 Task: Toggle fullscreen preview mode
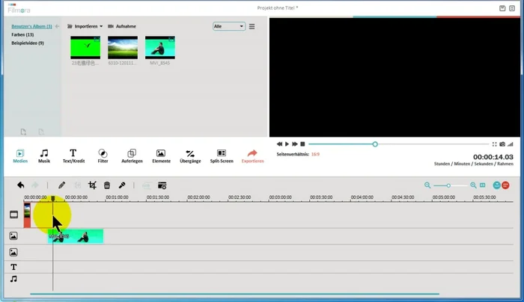pos(494,144)
